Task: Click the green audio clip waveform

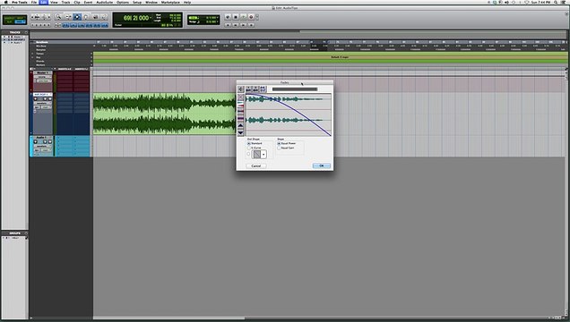Action: coord(164,114)
